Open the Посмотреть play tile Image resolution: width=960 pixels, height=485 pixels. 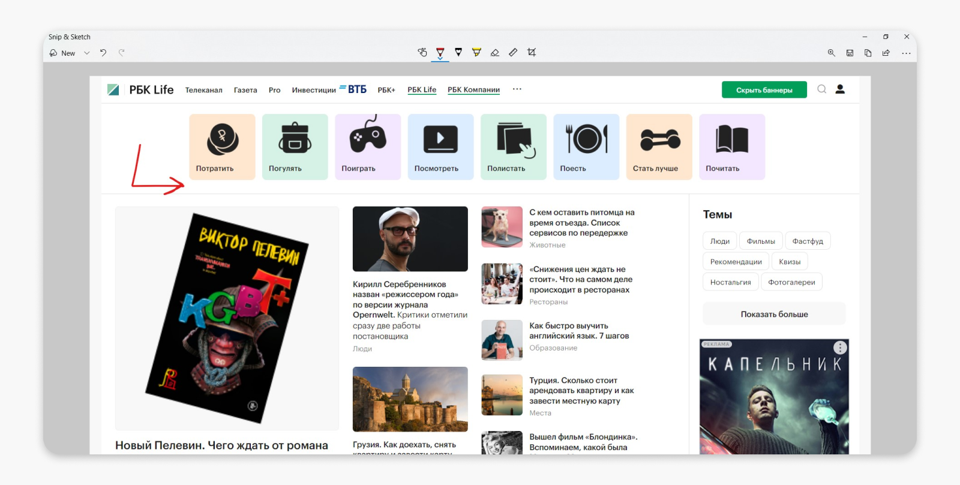tap(440, 147)
